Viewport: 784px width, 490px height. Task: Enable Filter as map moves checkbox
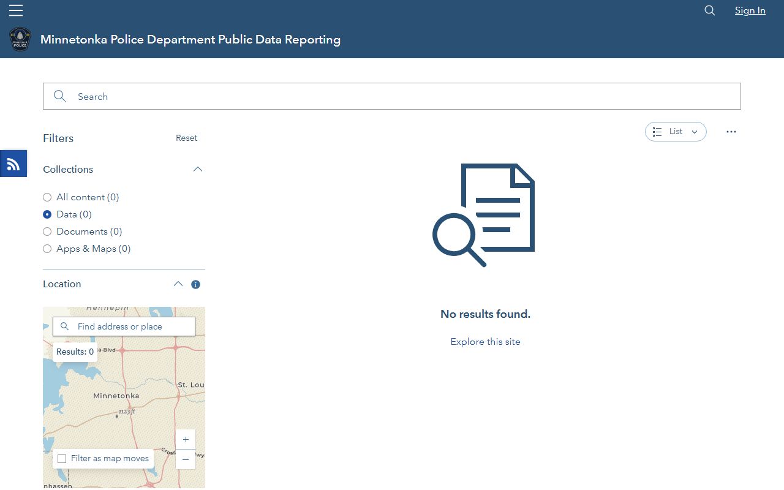tap(62, 459)
